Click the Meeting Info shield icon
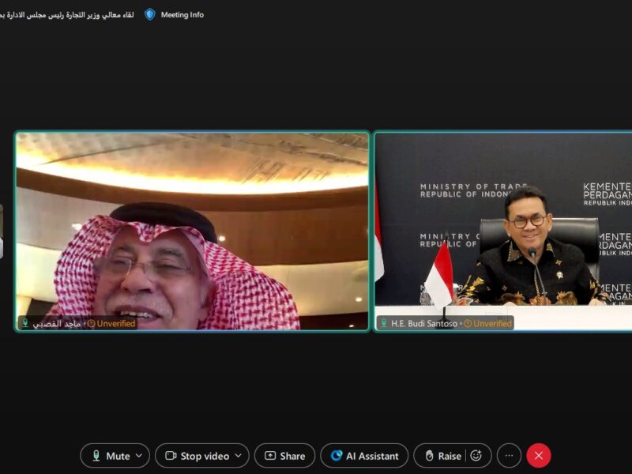Screen dimensions: 632x474 [149, 14]
